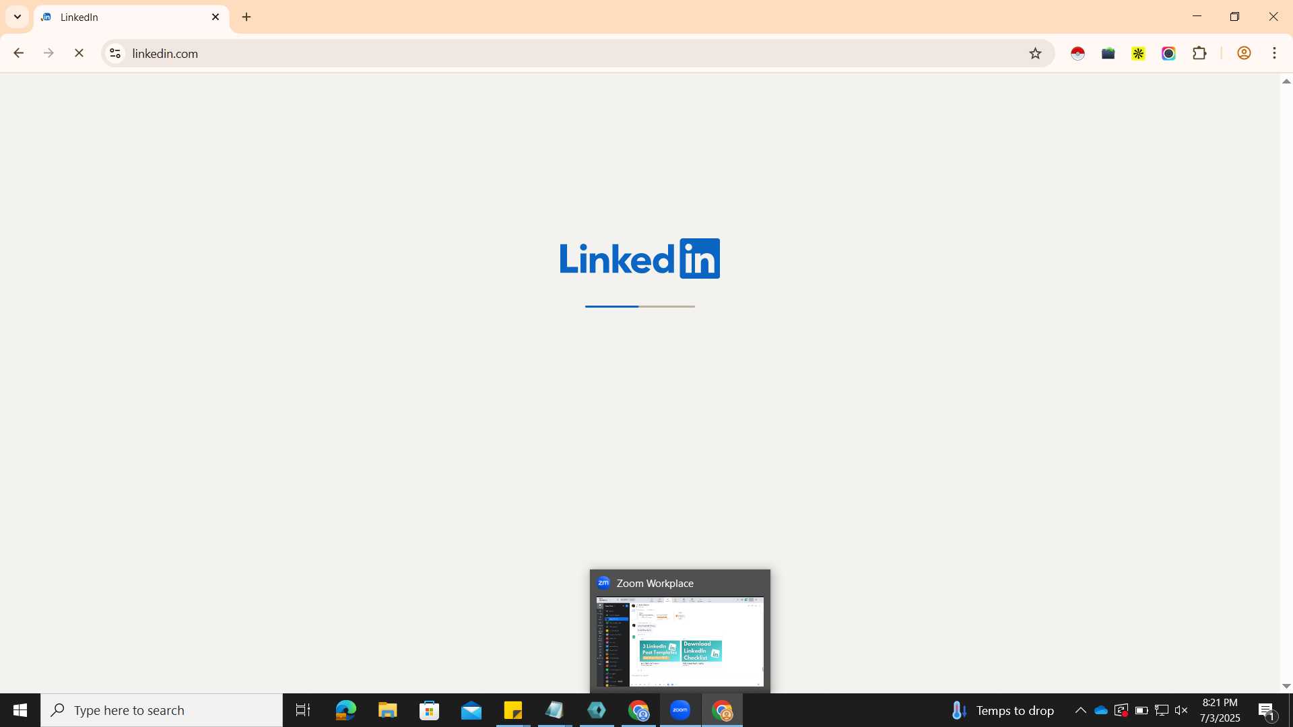This screenshot has height=727, width=1293.
Task: Open a new browser tab
Action: point(246,17)
